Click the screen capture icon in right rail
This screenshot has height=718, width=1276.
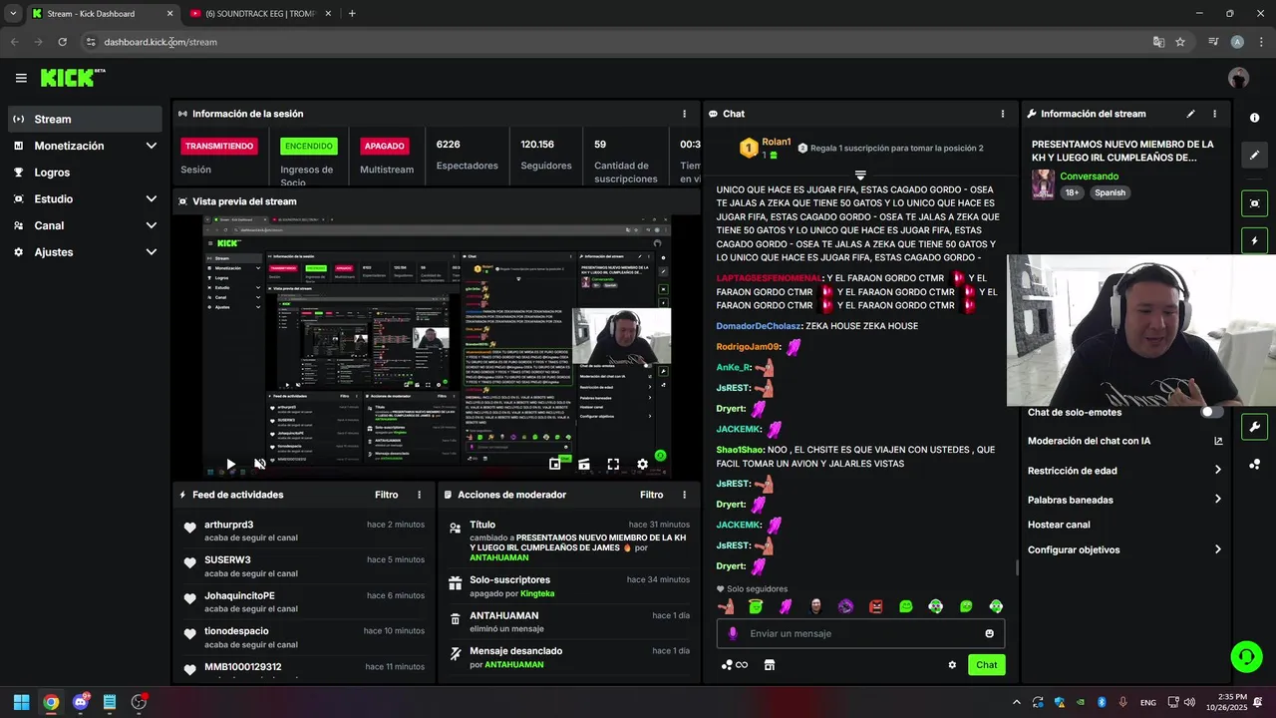click(x=1254, y=203)
